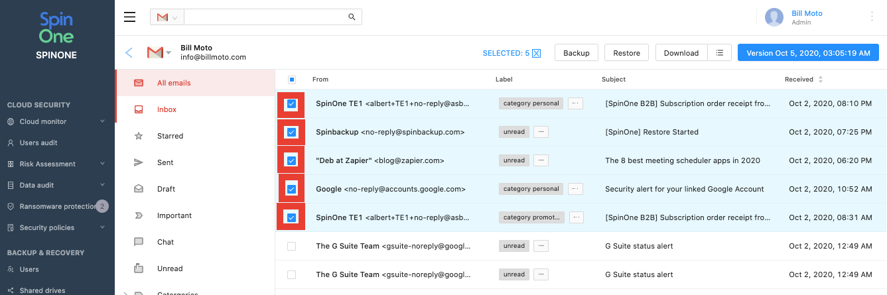This screenshot has width=887, height=295.
Task: Click the hamburger menu icon
Action: pyautogui.click(x=130, y=17)
